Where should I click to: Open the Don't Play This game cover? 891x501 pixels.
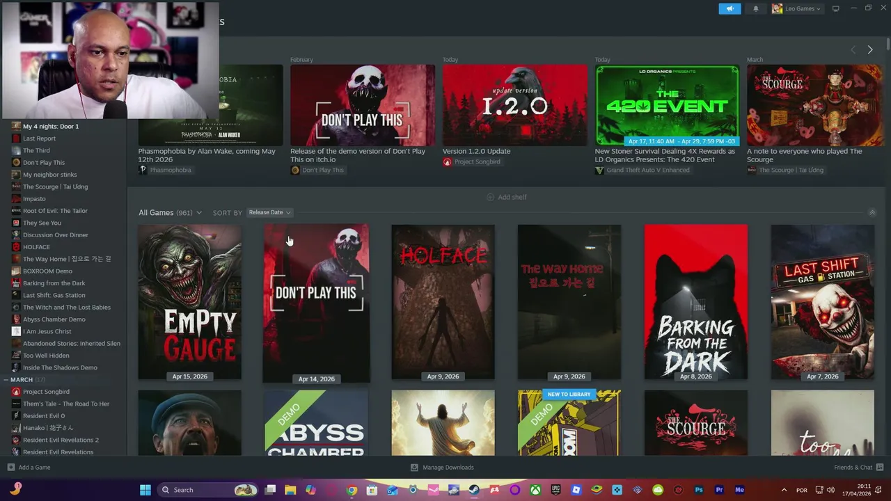[x=316, y=302]
